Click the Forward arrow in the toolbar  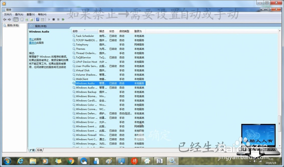coord(9,19)
